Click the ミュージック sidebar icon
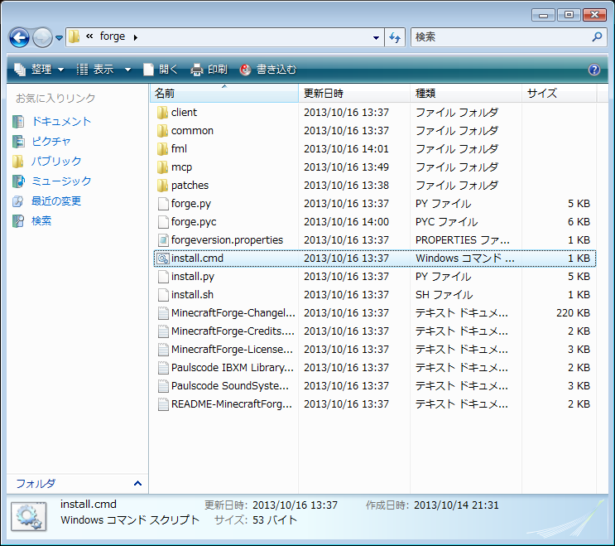The height and width of the screenshot is (546, 615). point(18,181)
